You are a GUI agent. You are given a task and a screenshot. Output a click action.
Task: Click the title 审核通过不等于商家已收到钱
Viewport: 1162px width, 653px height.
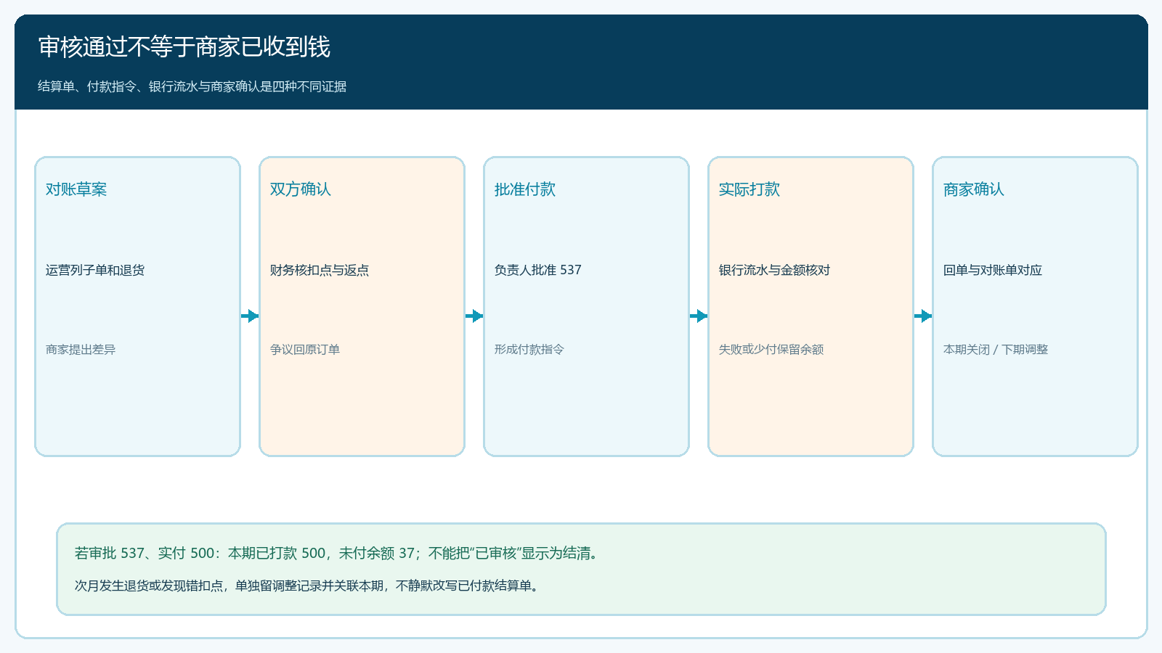[184, 47]
